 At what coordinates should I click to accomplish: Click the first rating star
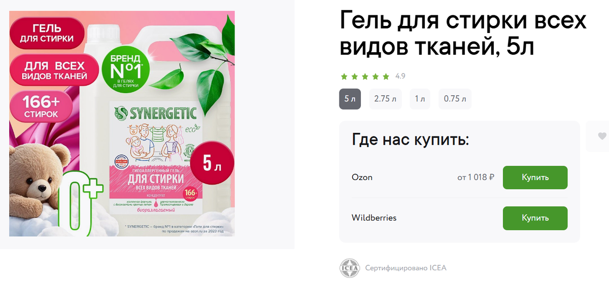344,77
